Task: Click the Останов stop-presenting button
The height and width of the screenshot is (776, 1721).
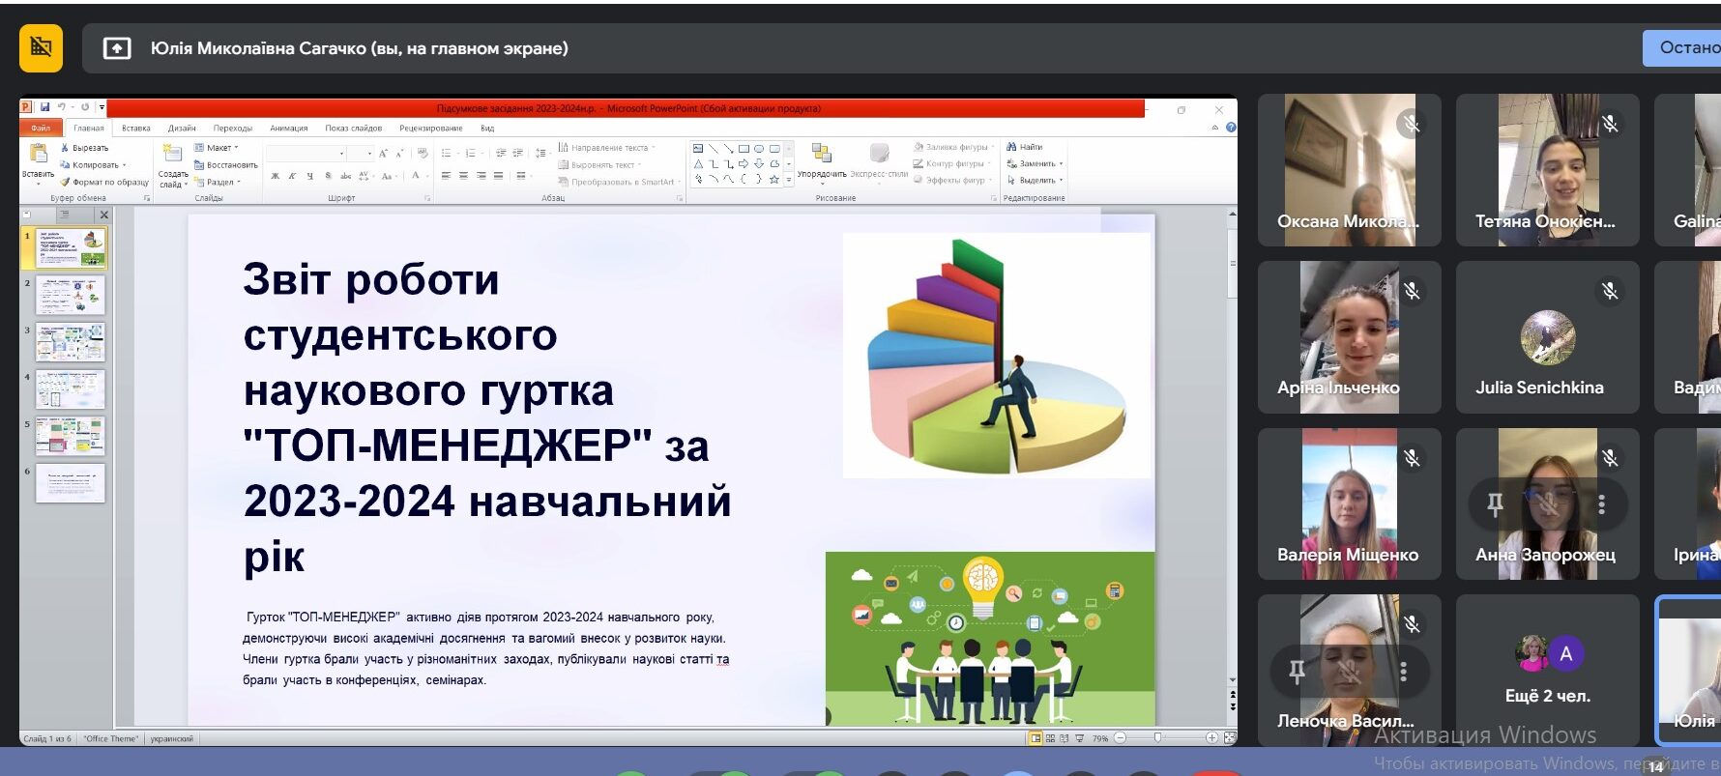Action: tap(1681, 47)
